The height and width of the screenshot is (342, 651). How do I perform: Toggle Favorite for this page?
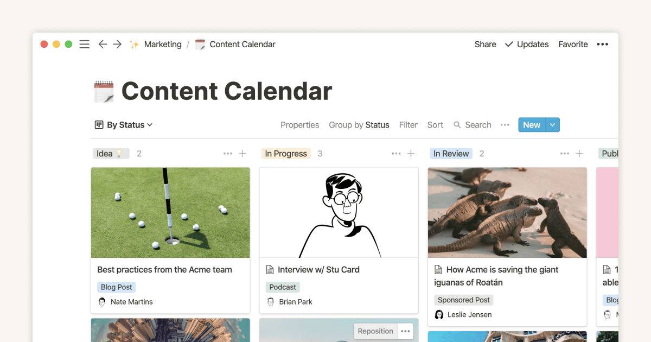click(573, 44)
